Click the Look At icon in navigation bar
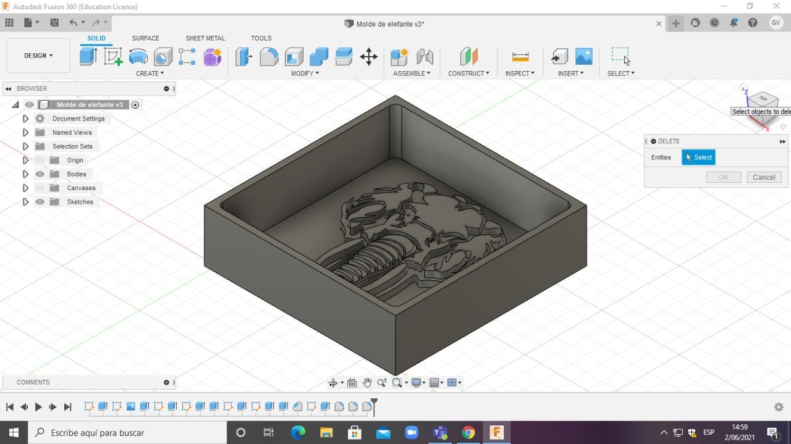This screenshot has width=791, height=444. tap(352, 383)
